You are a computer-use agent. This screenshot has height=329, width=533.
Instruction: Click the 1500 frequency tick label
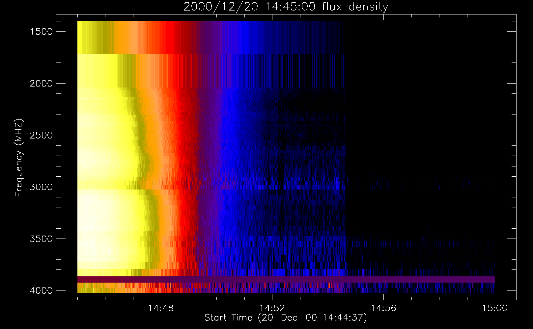[41, 32]
